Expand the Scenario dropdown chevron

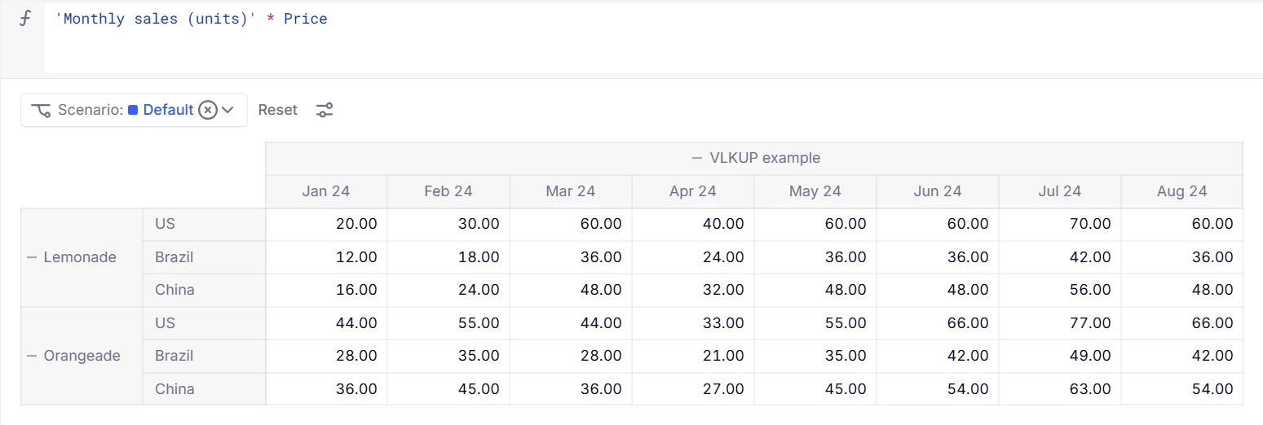(x=228, y=110)
